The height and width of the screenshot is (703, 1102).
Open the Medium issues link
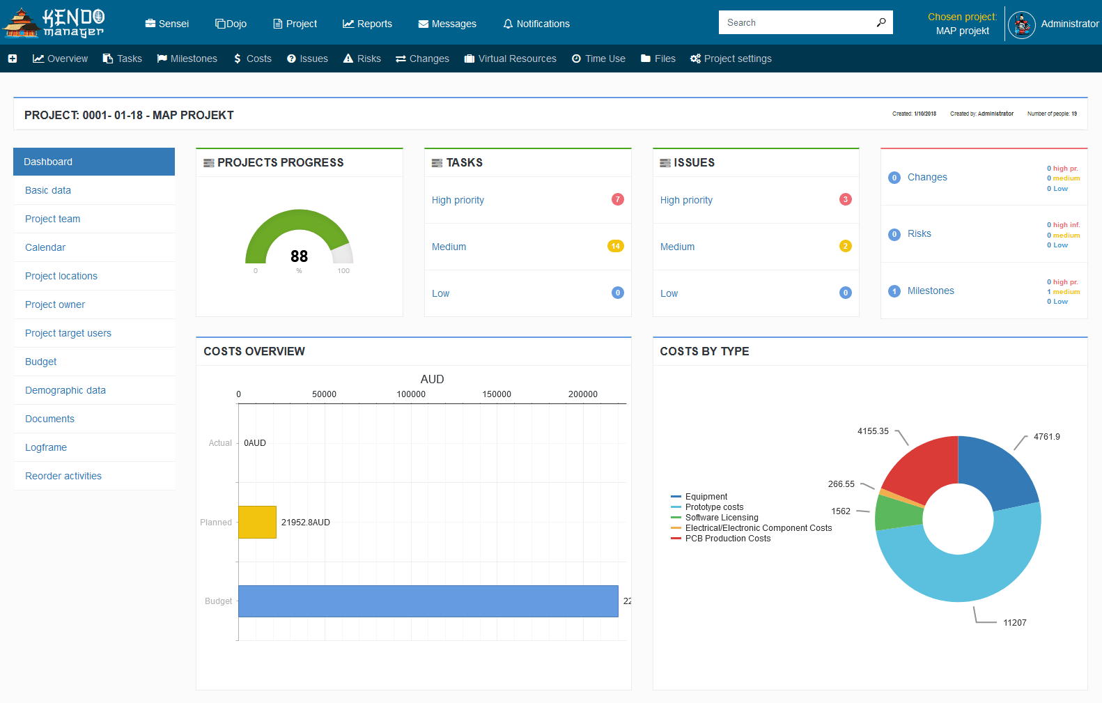677,247
